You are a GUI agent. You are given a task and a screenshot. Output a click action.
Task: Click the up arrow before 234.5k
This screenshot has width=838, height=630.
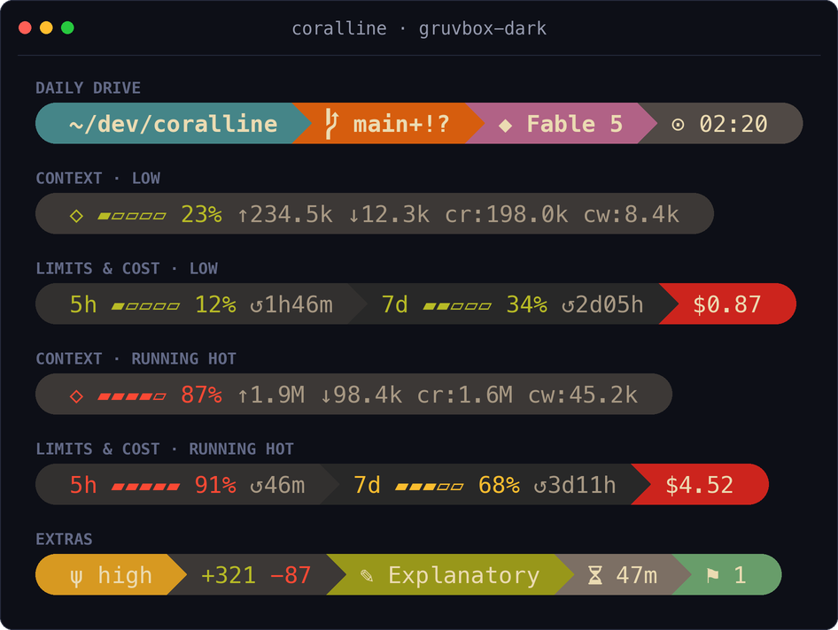point(243,215)
